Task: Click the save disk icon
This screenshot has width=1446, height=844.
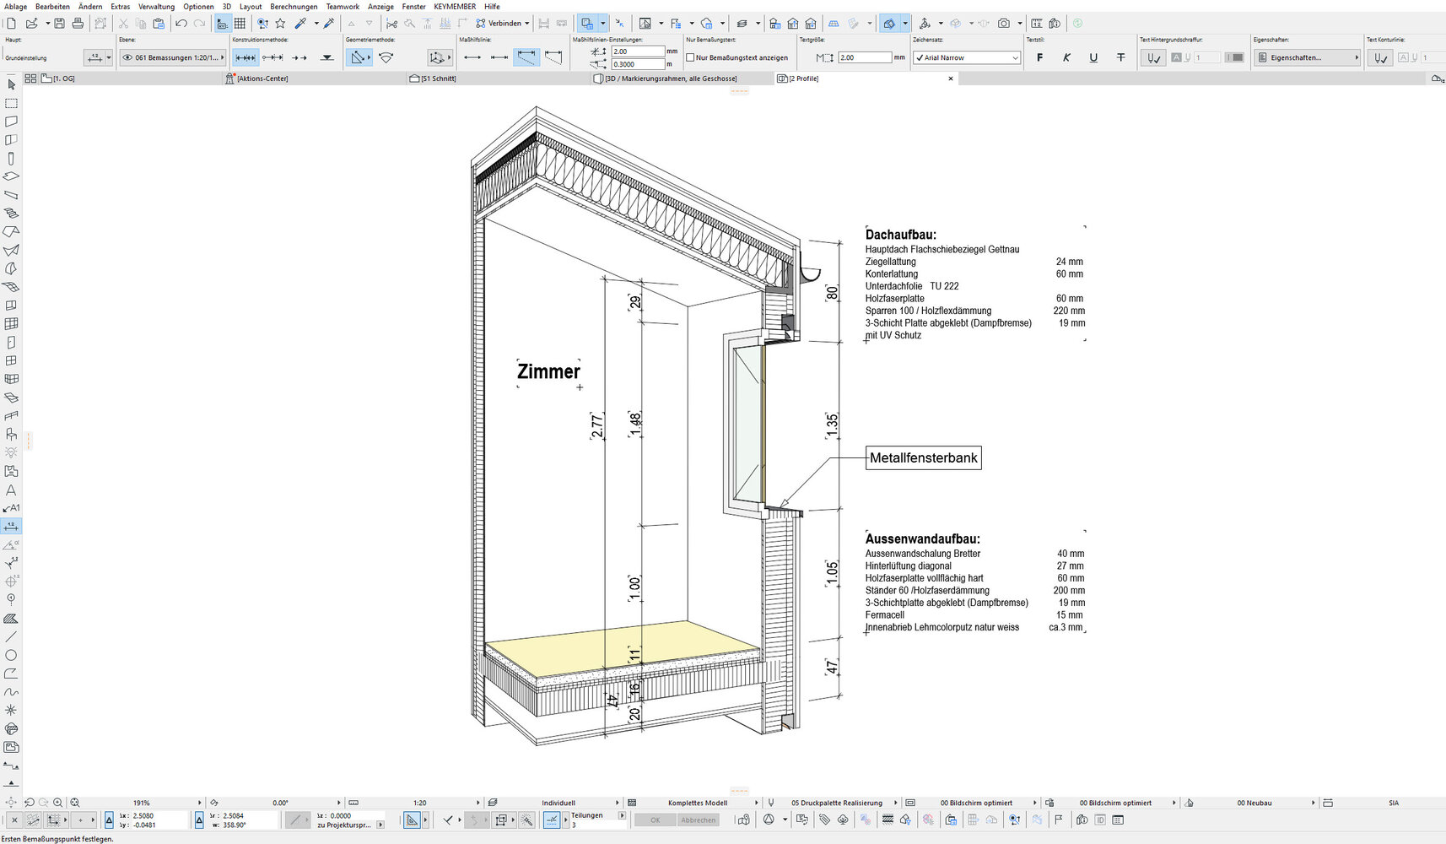Action: [59, 24]
